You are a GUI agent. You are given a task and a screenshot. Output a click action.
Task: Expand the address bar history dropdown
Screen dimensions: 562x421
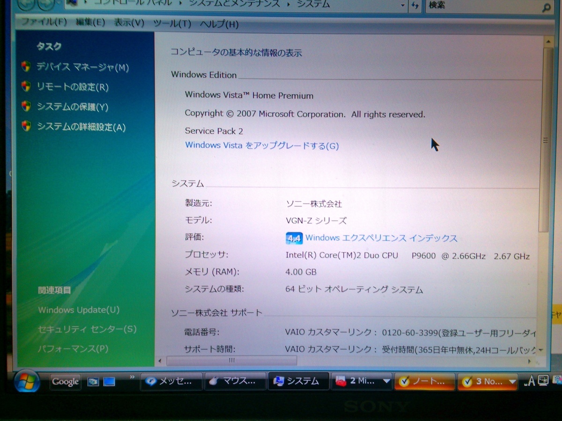[403, 6]
